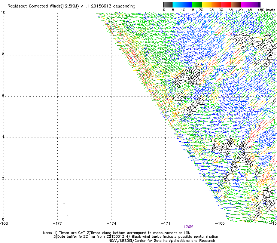Viewport: 277px width, 243px height.
Task: Click the plot title 'Rapidscat Corrected Winds(12.5KM)'
Action: pos(43,6)
